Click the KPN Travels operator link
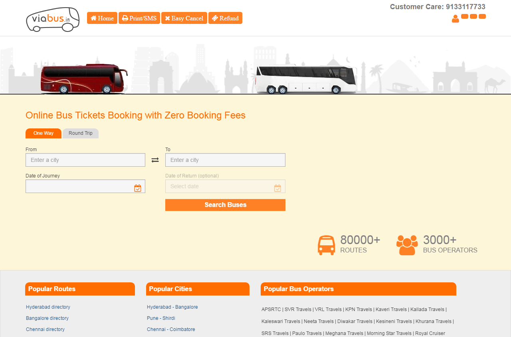 (358, 309)
